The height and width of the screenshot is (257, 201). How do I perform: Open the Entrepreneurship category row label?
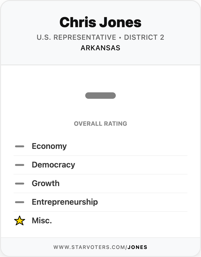[65, 202]
